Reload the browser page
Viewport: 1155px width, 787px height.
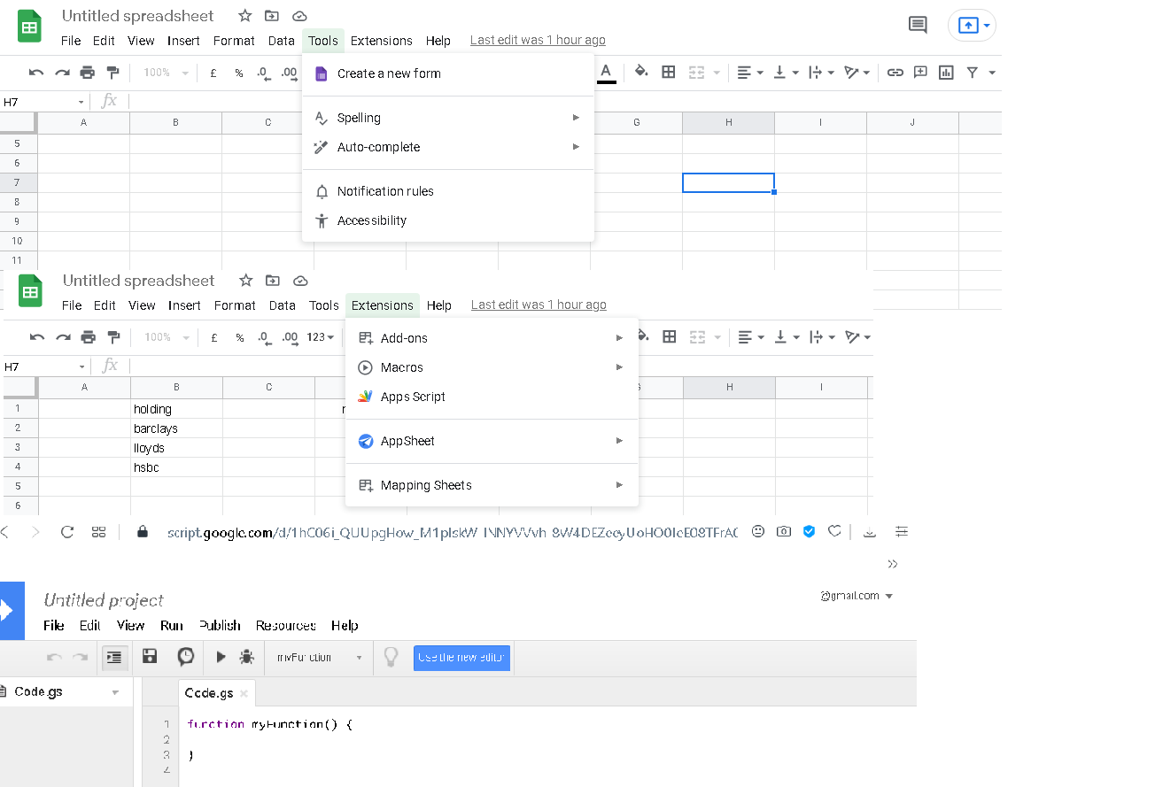(67, 532)
